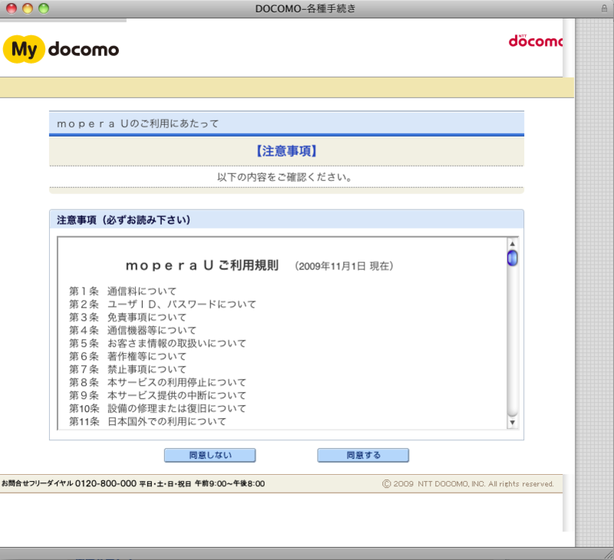Click the text 第４条 通信機器等について
The image size is (614, 560).
[x=133, y=331]
